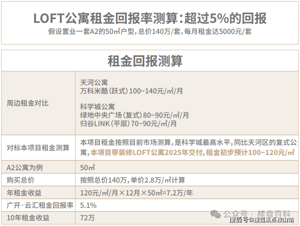Select the 对标本项目租金测算 row label
300x226 pixels.
[38, 148]
